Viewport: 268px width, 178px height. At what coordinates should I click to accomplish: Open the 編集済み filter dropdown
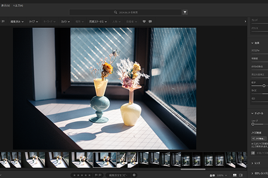point(17,22)
